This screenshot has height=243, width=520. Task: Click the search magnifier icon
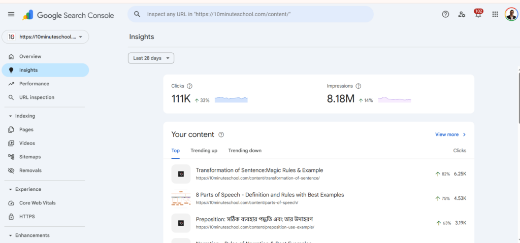(x=137, y=14)
